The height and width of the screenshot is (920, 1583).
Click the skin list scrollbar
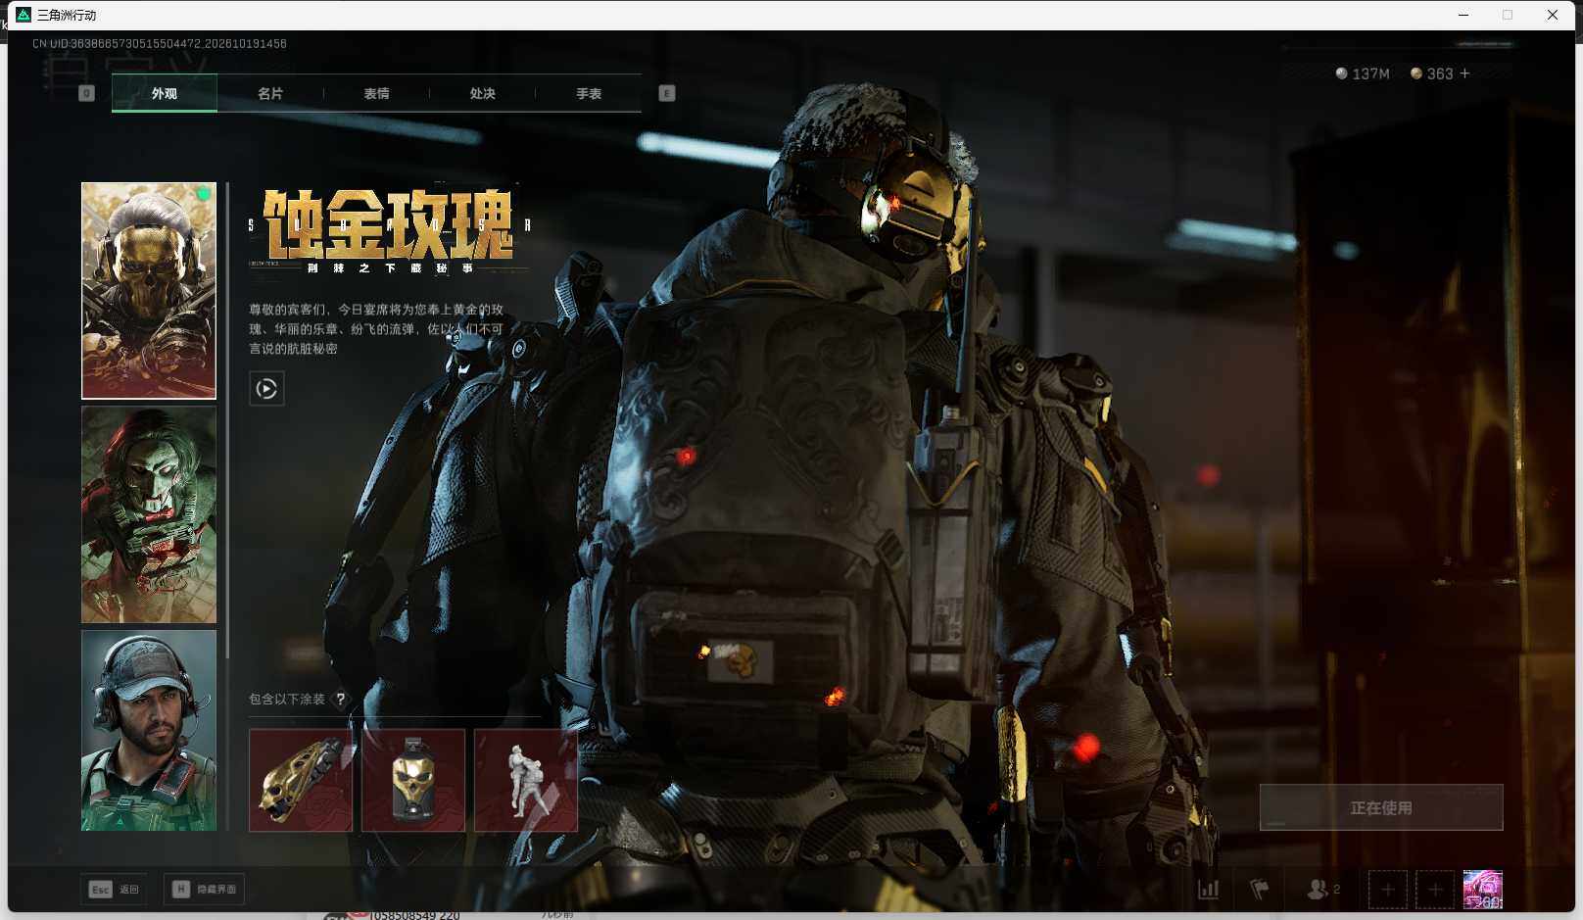pos(228,419)
